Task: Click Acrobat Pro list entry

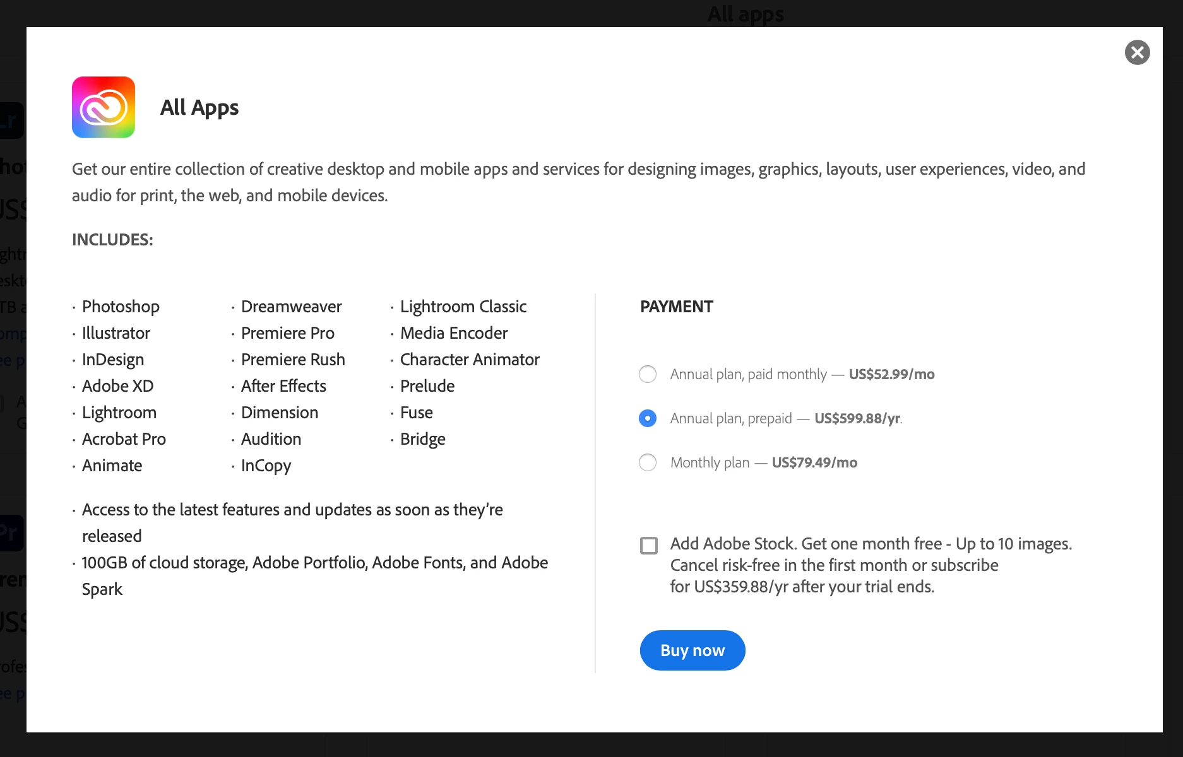Action: tap(124, 439)
